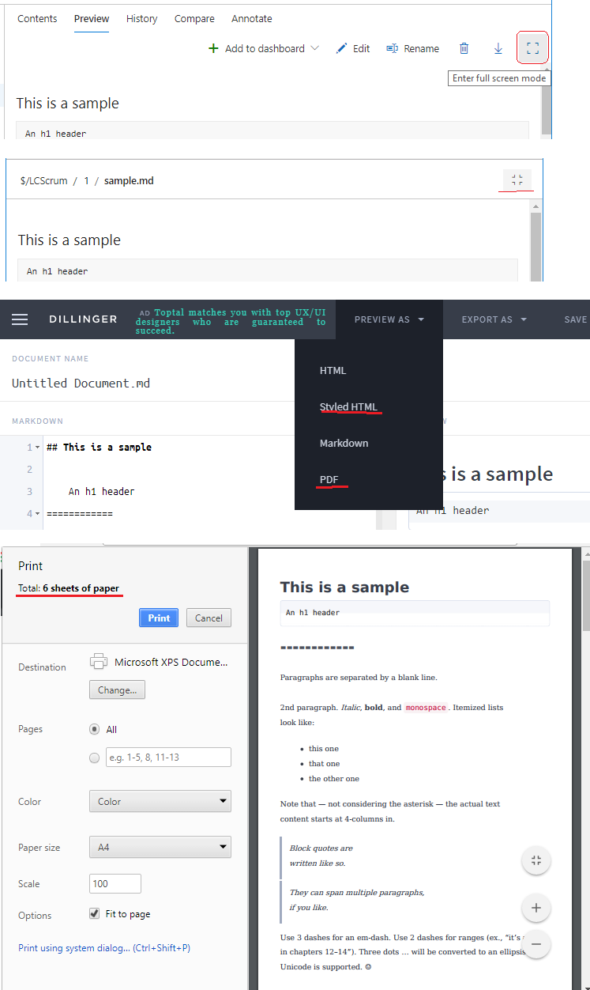
Task: Click the Change... destination button
Action: [x=117, y=690]
